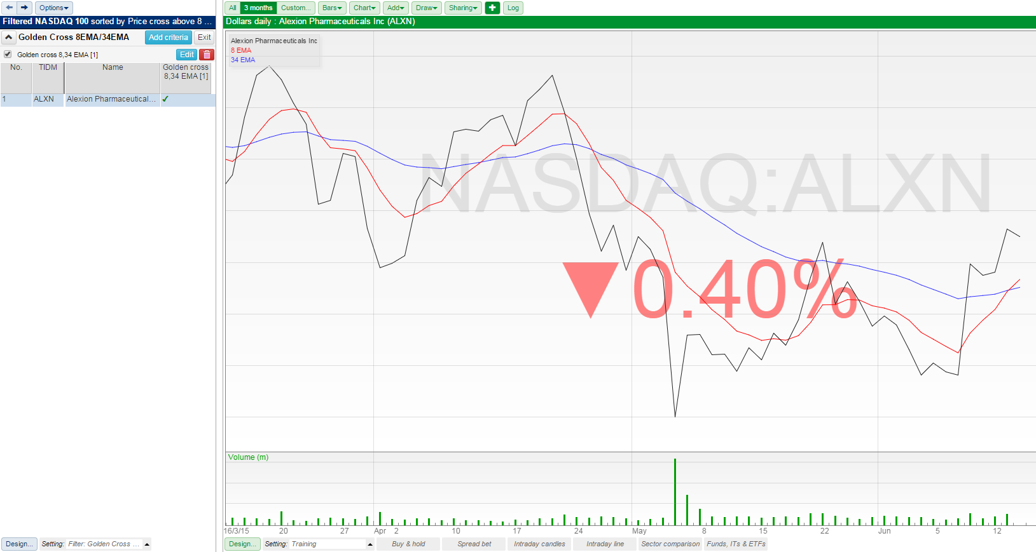Go back with the left arrow

coord(9,8)
